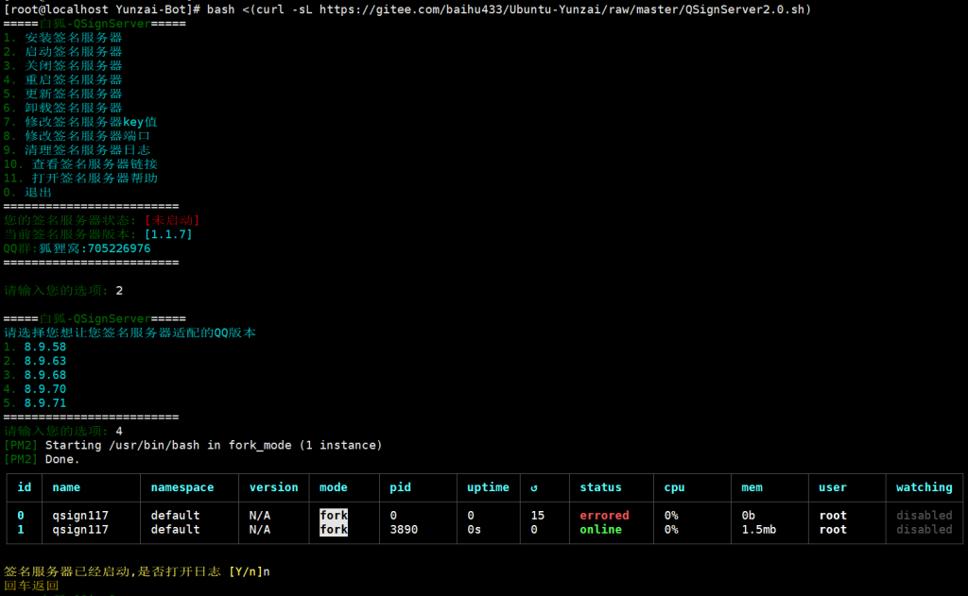The width and height of the screenshot is (968, 596).
Task: Click the pid value 3890
Action: tap(404, 530)
